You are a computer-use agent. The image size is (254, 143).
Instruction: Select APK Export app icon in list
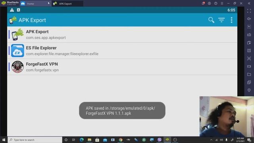tap(17, 35)
